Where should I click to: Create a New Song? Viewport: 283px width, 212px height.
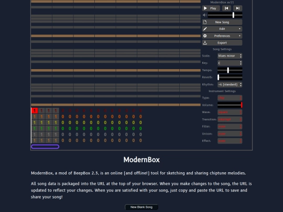pos(222,22)
